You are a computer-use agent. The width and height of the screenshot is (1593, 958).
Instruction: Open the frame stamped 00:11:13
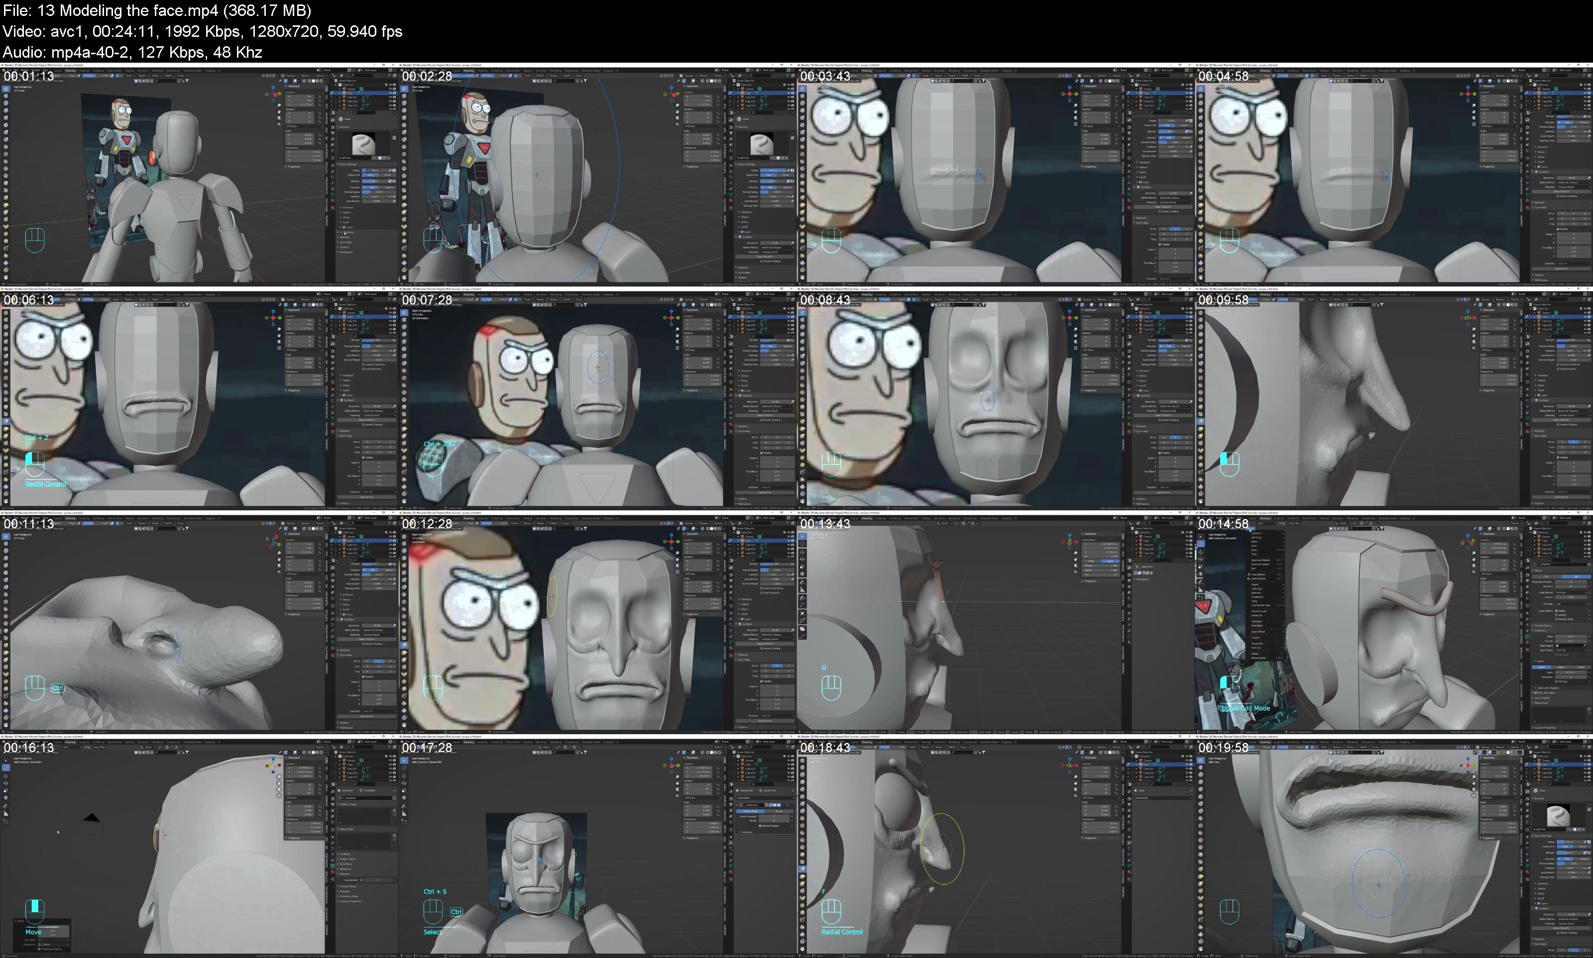pyautogui.click(x=199, y=622)
